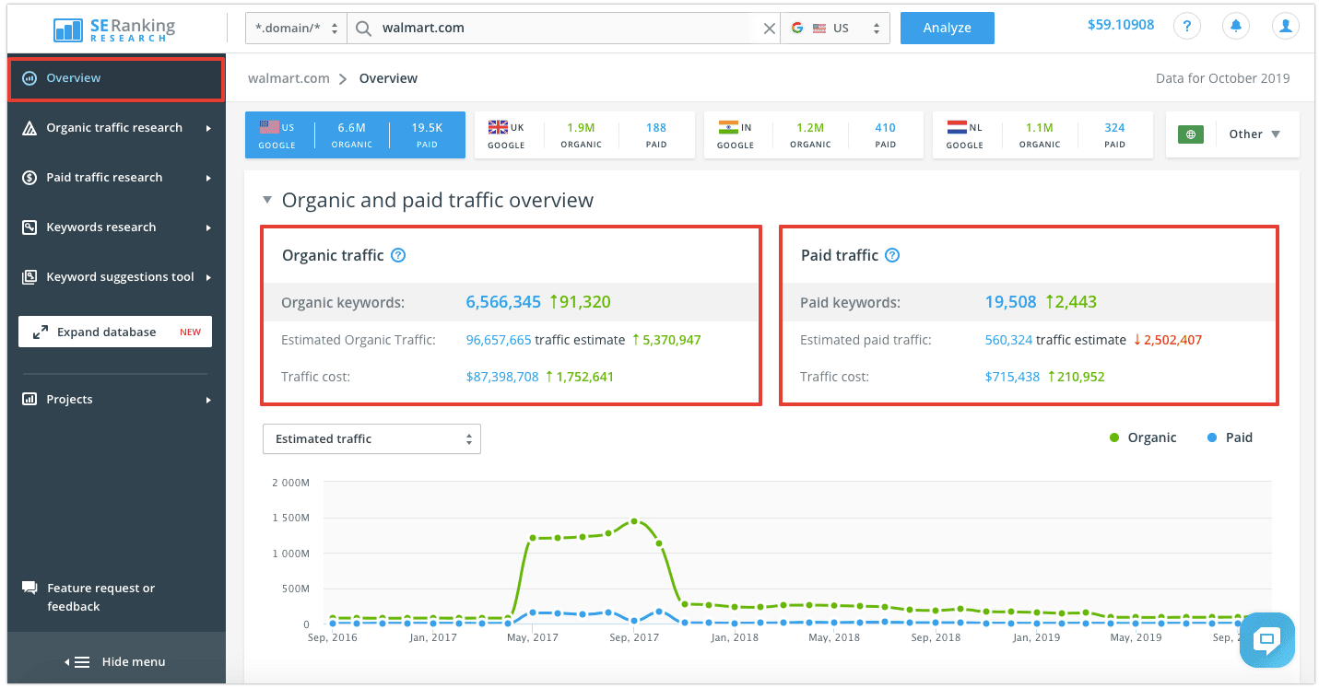
Task: Click the Organic traffic help icon
Action: point(398,256)
